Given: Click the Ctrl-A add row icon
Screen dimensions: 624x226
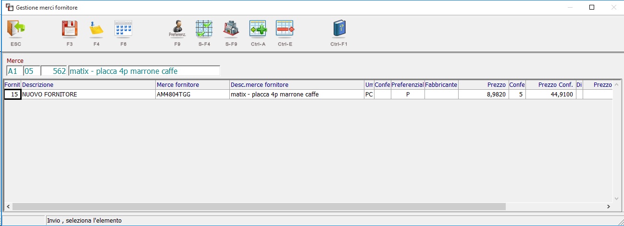Looking at the screenshot, I should (x=258, y=29).
